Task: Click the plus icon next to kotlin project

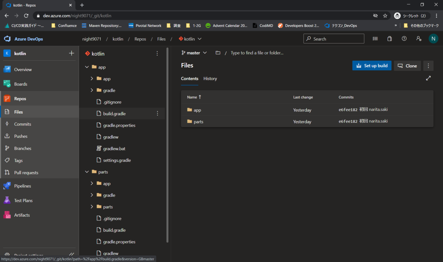Action: (72, 53)
